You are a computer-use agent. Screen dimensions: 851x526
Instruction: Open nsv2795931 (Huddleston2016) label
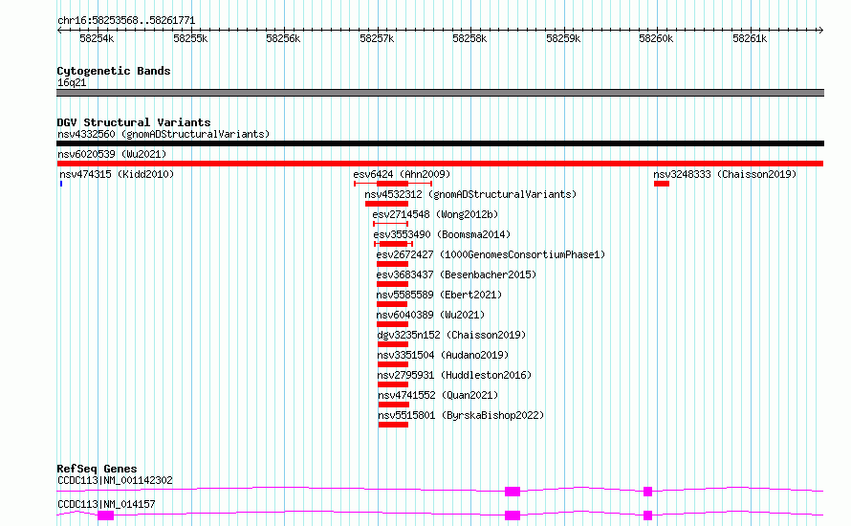tap(454, 375)
